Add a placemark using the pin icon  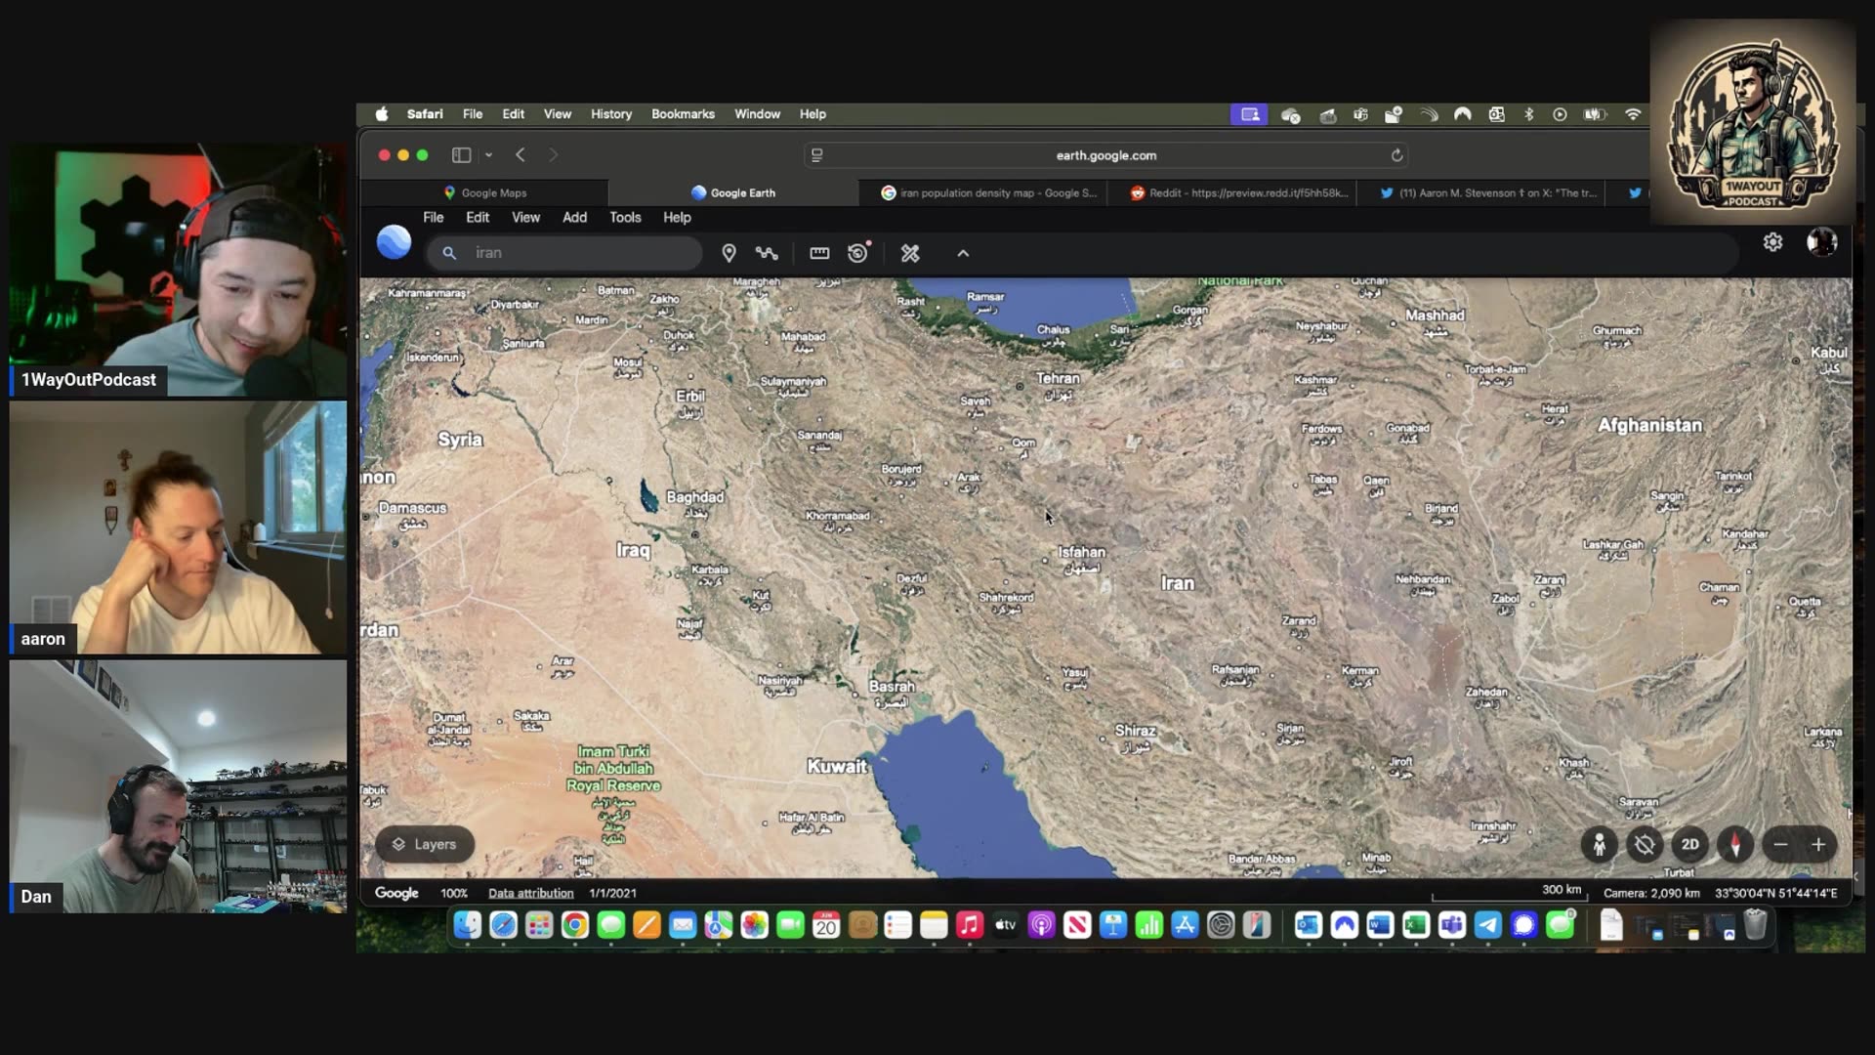729,253
